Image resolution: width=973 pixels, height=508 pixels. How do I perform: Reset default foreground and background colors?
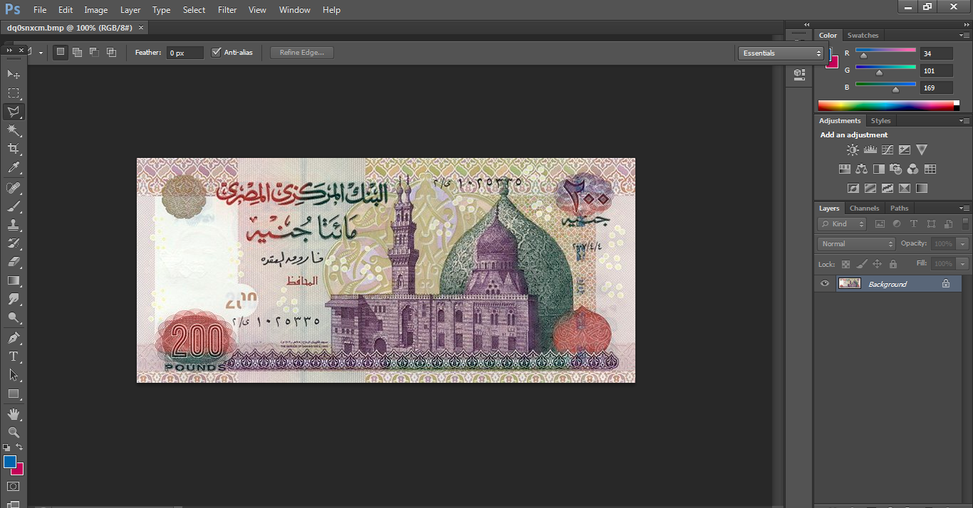click(6, 448)
